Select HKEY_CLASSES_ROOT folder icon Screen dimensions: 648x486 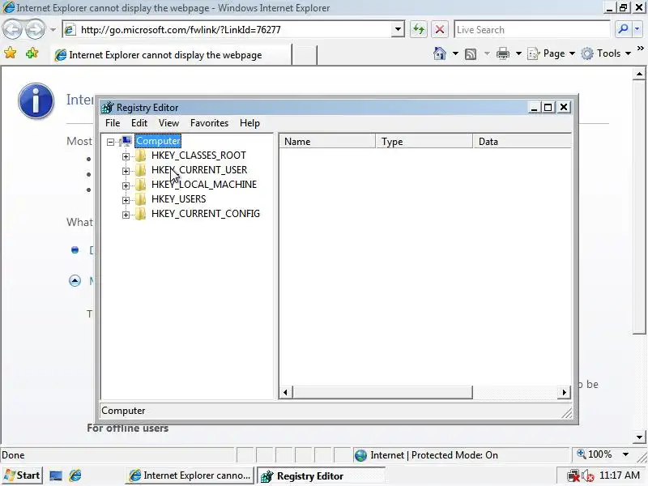pyautogui.click(x=140, y=156)
